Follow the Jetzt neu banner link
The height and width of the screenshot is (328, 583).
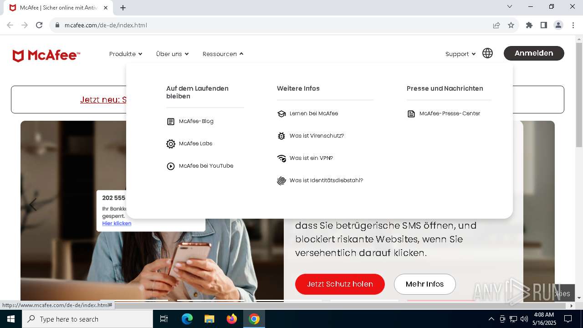pyautogui.click(x=103, y=99)
